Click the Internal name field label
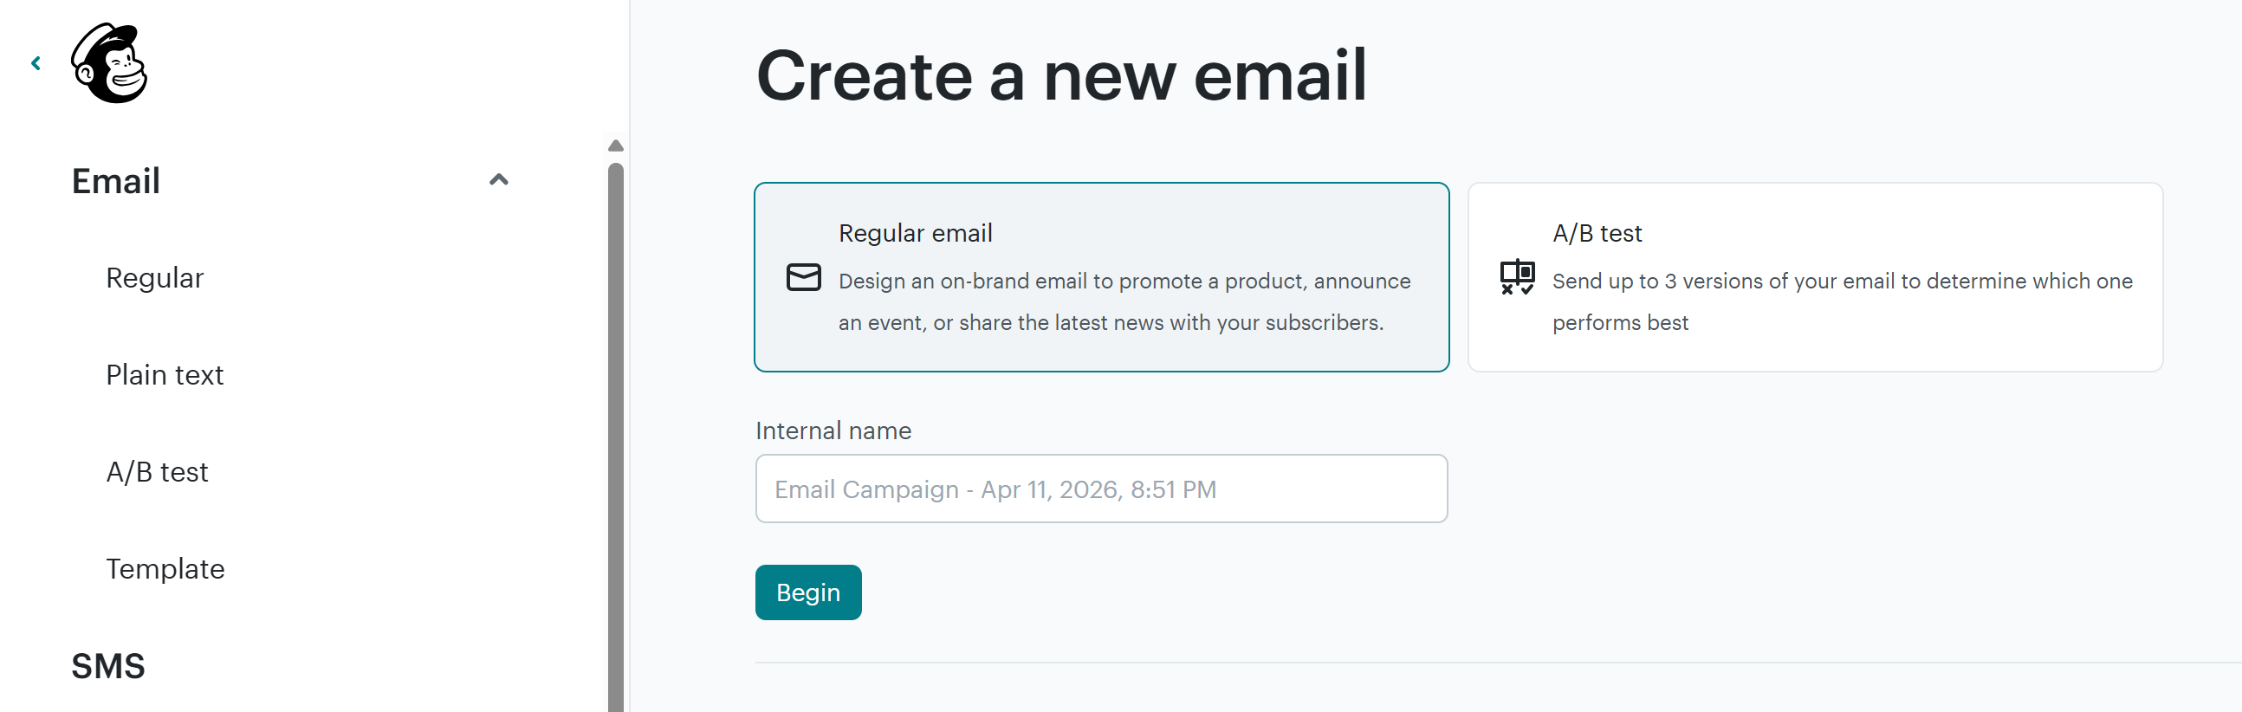 [832, 430]
